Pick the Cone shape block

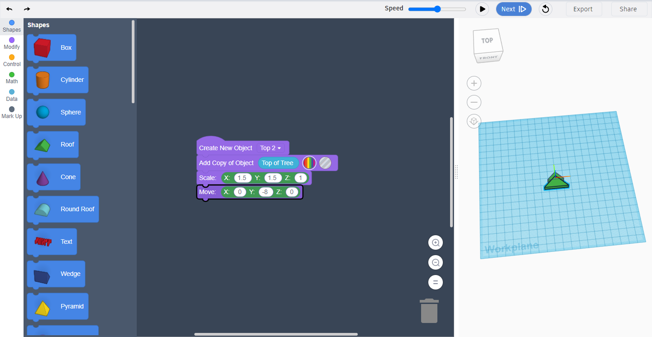(53, 177)
